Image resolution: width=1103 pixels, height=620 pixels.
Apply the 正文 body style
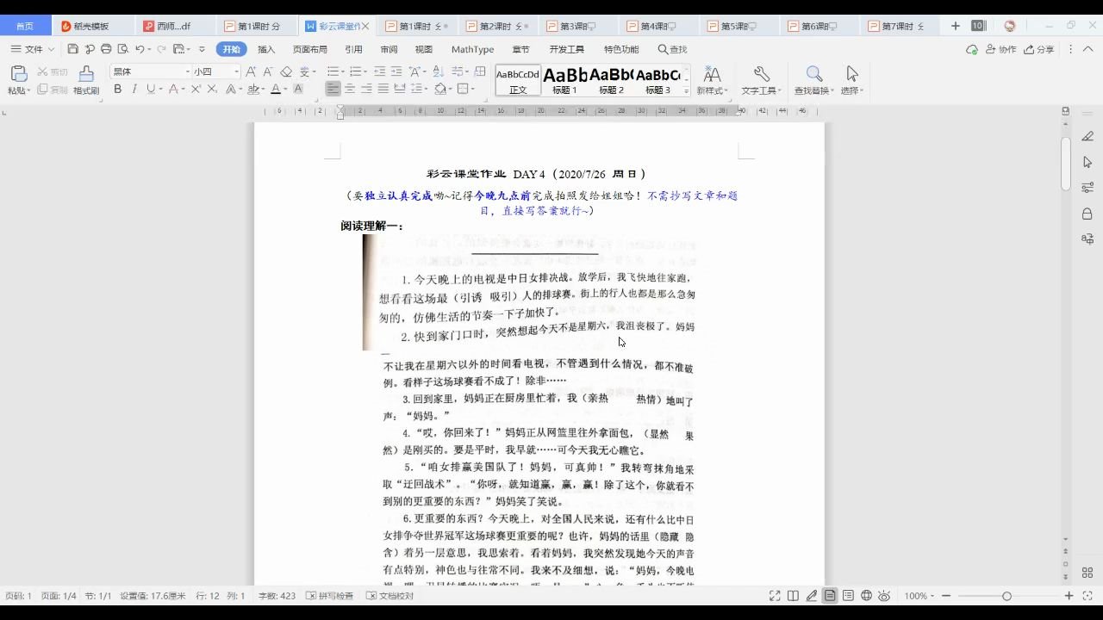pyautogui.click(x=518, y=80)
